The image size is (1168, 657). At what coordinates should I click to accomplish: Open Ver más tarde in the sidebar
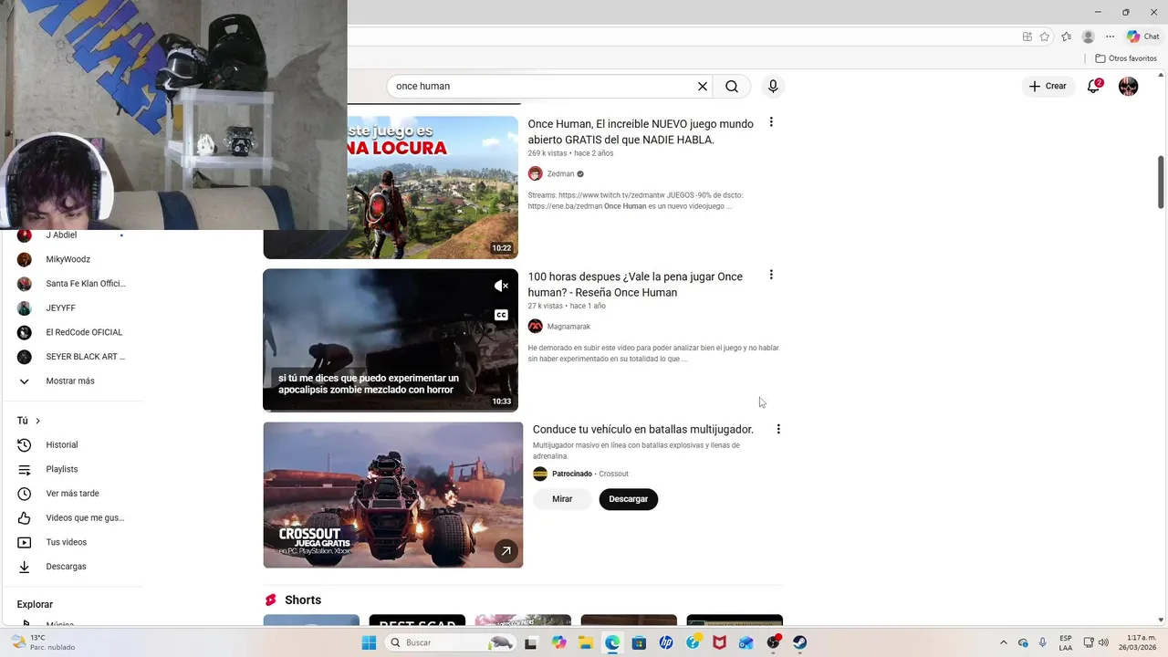(x=71, y=494)
